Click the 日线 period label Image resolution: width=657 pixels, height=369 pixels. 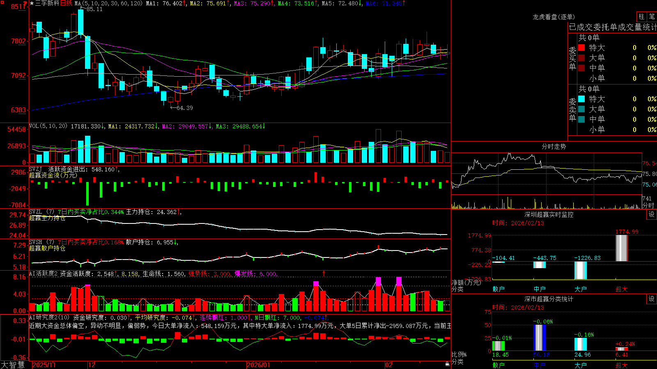[66, 3]
